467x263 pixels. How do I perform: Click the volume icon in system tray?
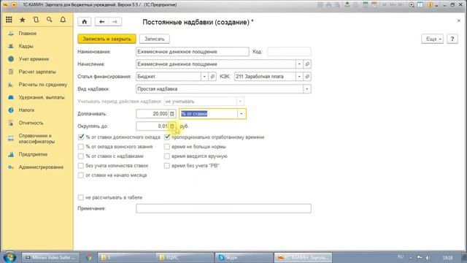[x=428, y=258]
